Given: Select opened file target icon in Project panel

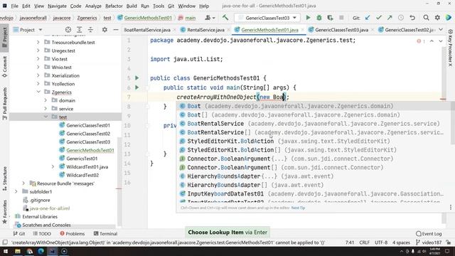Looking at the screenshot, I should tap(68, 30).
